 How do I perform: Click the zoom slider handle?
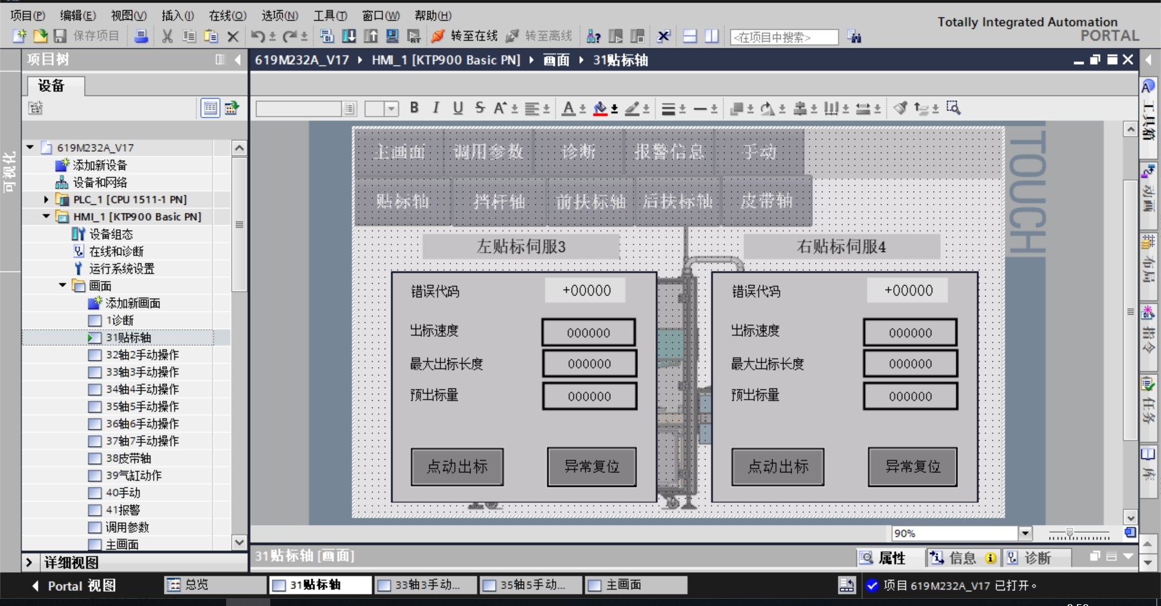(x=1069, y=533)
